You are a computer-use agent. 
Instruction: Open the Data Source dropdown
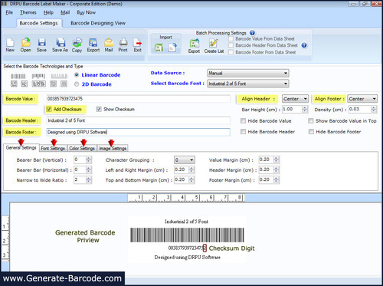[x=248, y=73]
